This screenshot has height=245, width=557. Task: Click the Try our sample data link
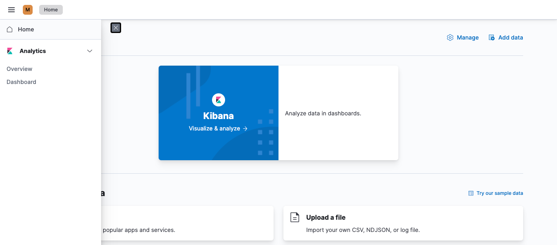[x=500, y=193]
